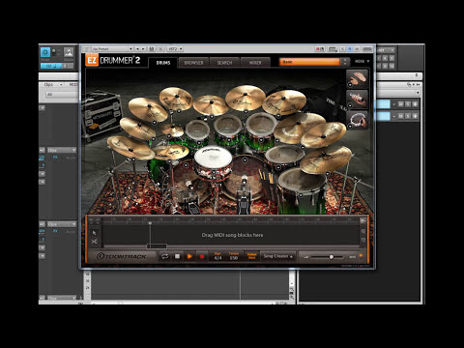Toggle the R read automation button

(x=350, y=49)
